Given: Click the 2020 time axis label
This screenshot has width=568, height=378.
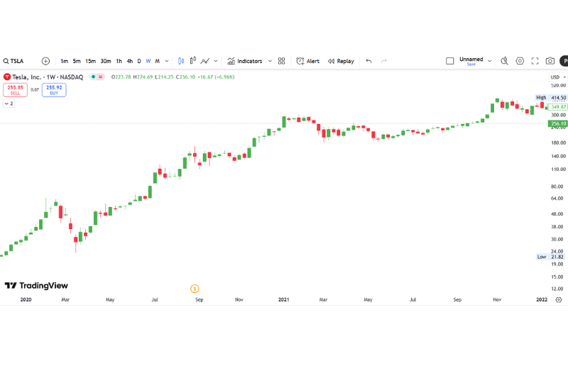Looking at the screenshot, I should click(x=26, y=300).
